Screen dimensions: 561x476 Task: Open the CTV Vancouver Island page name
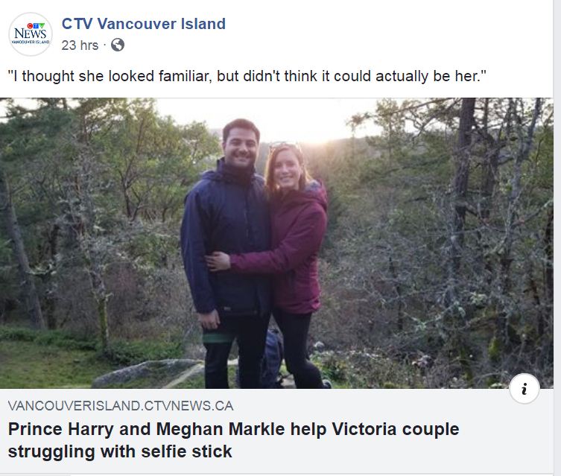tap(144, 24)
